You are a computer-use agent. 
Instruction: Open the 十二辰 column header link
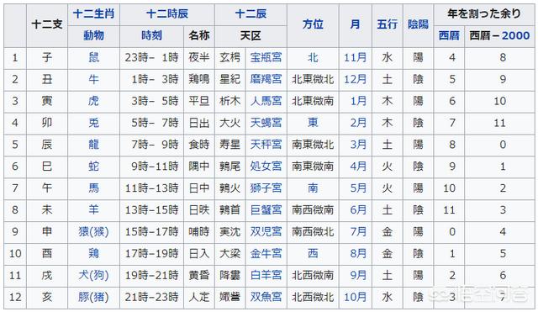[251, 14]
